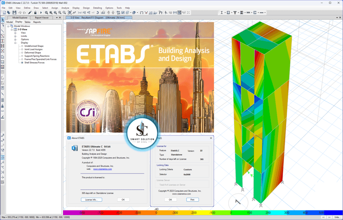Expand the Limits tree node

(x=15, y=36)
